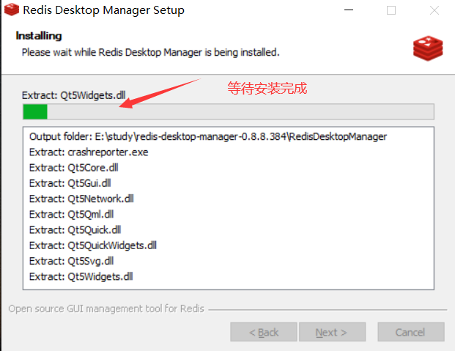Viewport: 455px width, 351px height.
Task: Select the Qt5QuickWidgets.dll log entry
Action: pos(93,245)
